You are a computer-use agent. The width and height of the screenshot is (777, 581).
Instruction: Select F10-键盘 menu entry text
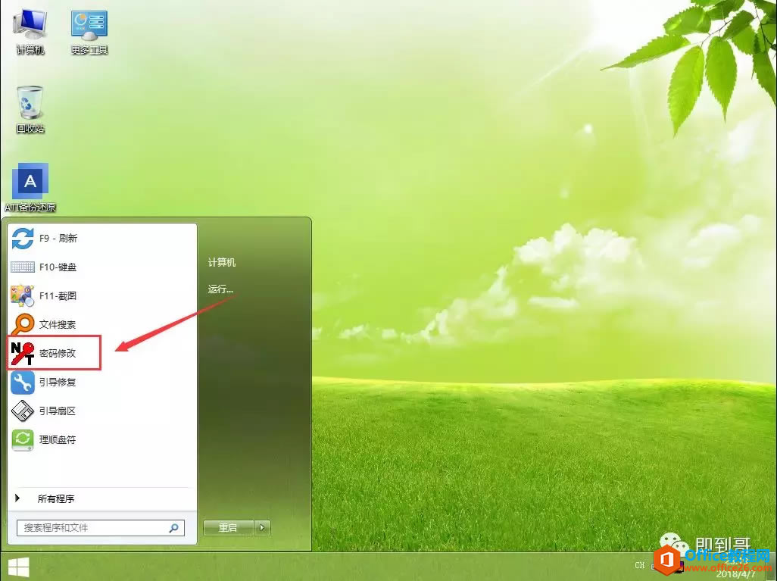(58, 267)
